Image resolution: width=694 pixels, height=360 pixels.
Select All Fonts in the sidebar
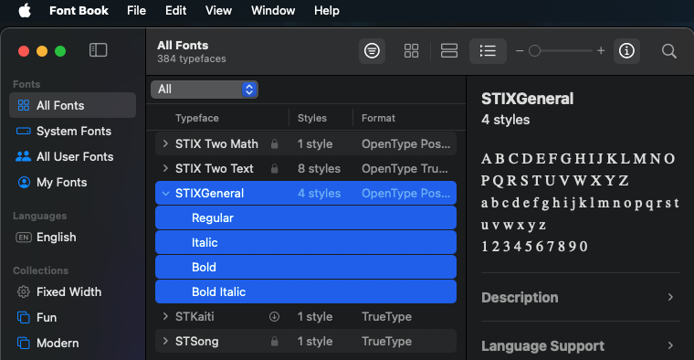72,105
